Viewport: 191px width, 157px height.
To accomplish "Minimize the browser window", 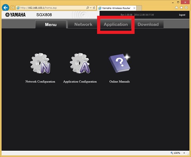I will pos(173,2).
